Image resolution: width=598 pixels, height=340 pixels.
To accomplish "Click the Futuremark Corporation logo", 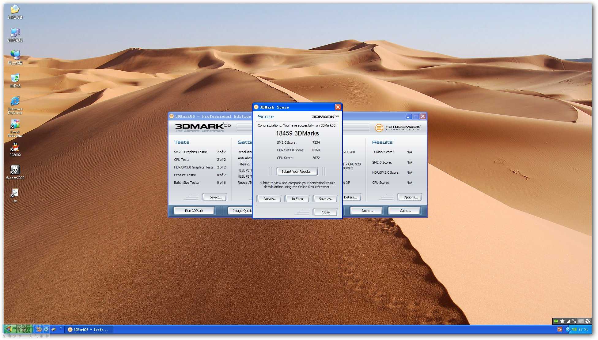I will (x=398, y=127).
